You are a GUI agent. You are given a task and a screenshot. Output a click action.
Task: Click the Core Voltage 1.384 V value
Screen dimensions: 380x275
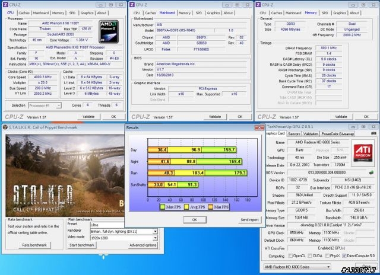[x=82, y=40]
